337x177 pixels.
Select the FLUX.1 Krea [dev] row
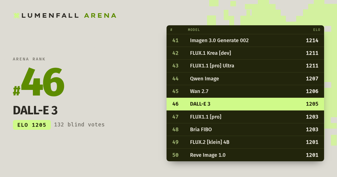[x=245, y=53]
